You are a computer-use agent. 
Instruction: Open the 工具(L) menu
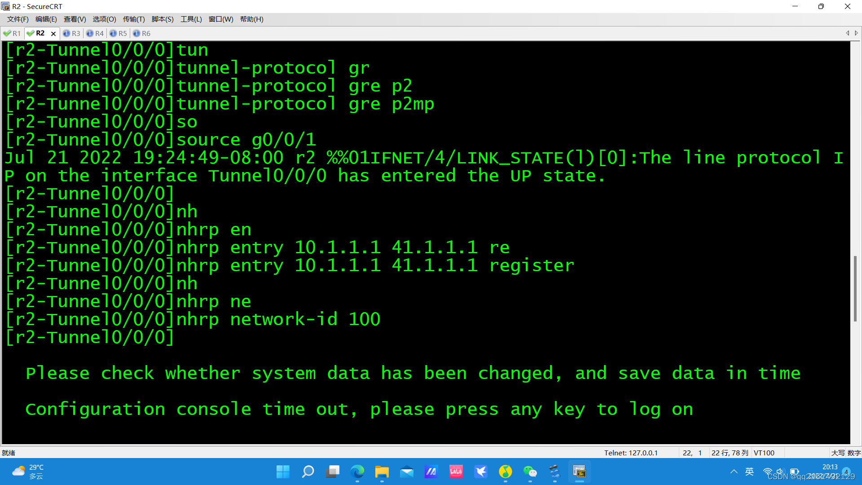point(191,19)
